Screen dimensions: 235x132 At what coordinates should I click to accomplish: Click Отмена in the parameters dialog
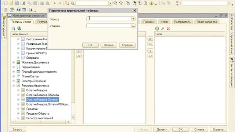pos(109,45)
